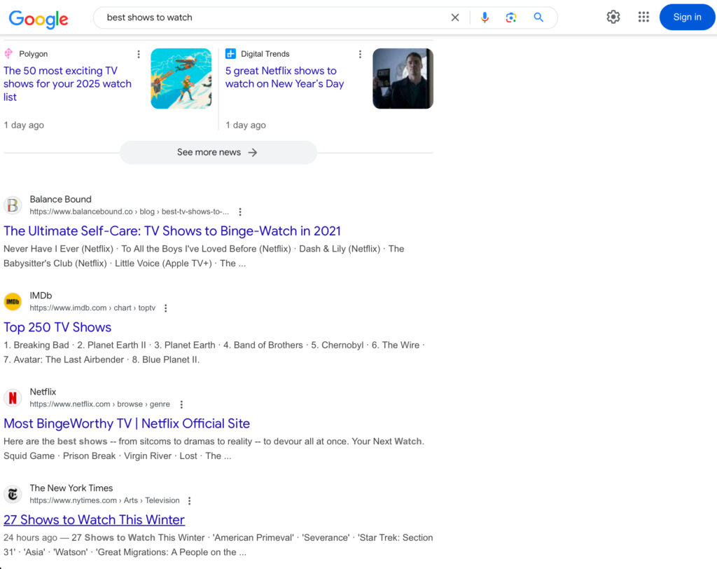Click the Polygon source logo icon

[8, 54]
